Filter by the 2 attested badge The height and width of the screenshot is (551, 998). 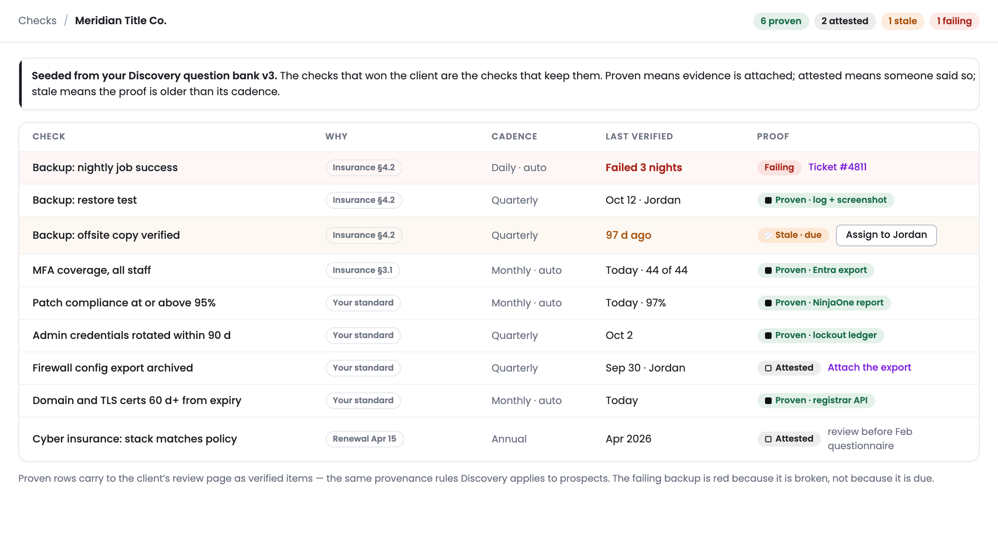[845, 21]
